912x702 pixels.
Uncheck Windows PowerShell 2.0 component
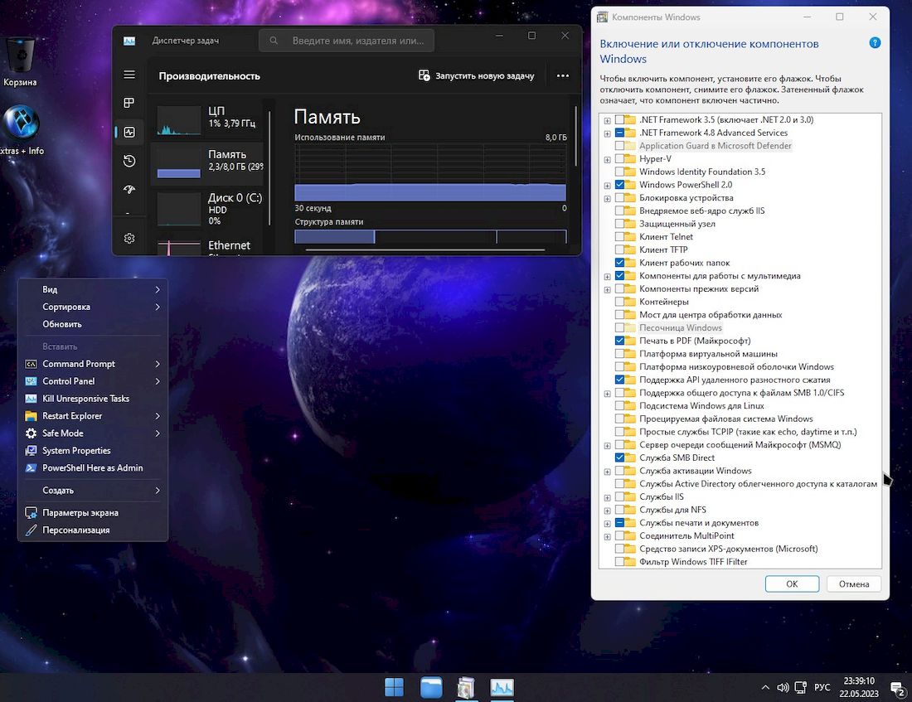(620, 185)
